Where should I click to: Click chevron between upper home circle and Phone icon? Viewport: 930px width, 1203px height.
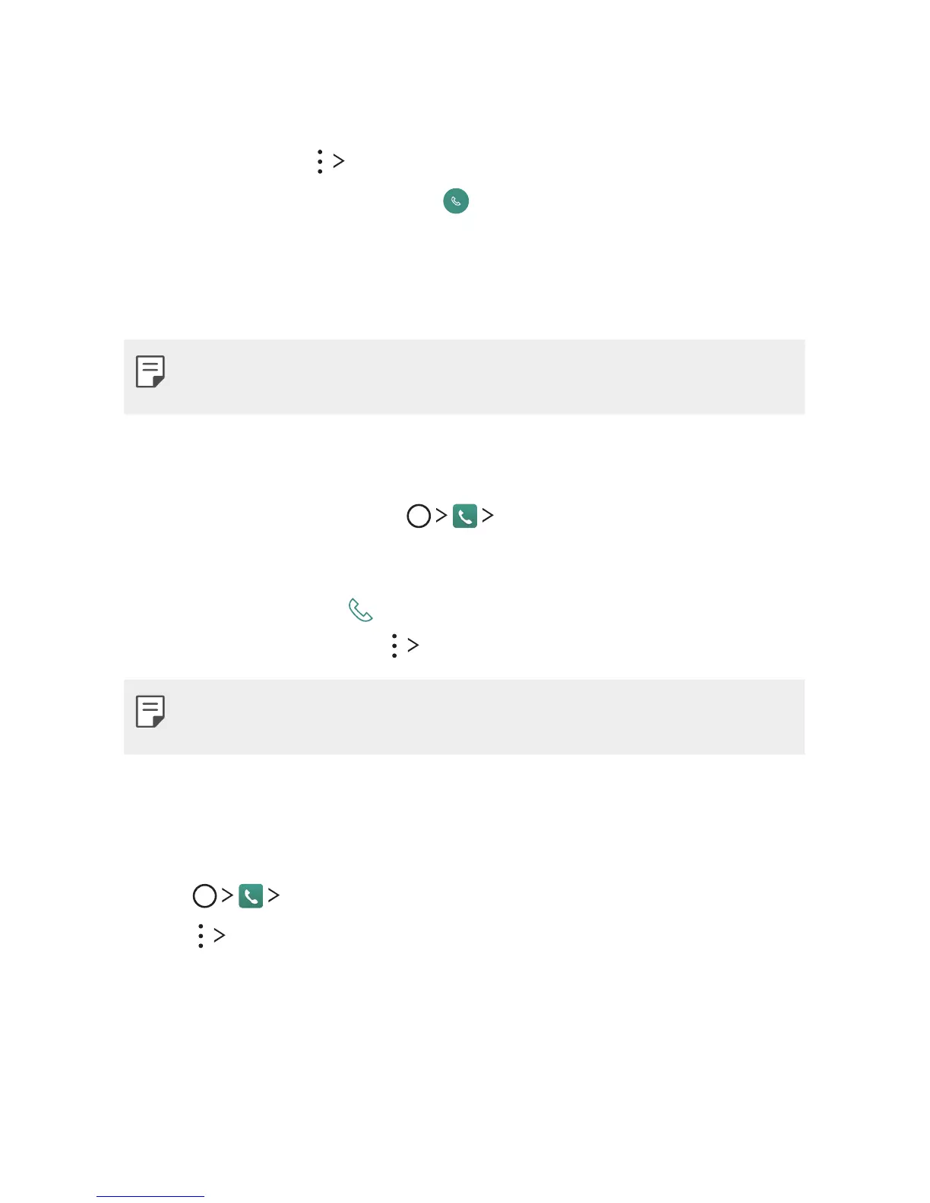(x=441, y=516)
